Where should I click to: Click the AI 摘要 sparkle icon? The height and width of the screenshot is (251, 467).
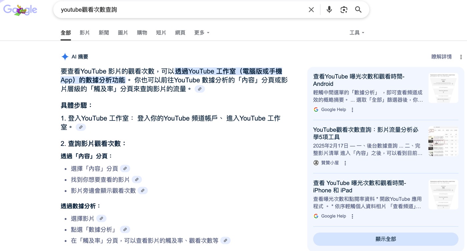pyautogui.click(x=65, y=57)
